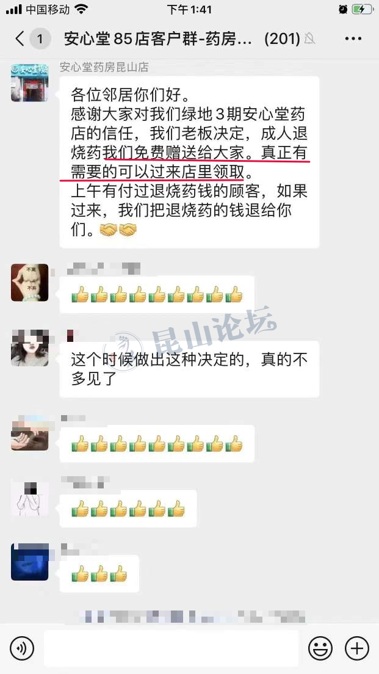379x674 pixels.
Task: Tap the unread count badge showing 1
Action: [40, 39]
